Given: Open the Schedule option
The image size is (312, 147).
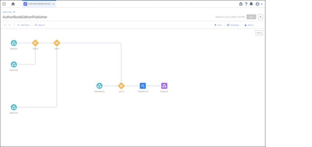Looking at the screenshot, I should tap(233, 25).
